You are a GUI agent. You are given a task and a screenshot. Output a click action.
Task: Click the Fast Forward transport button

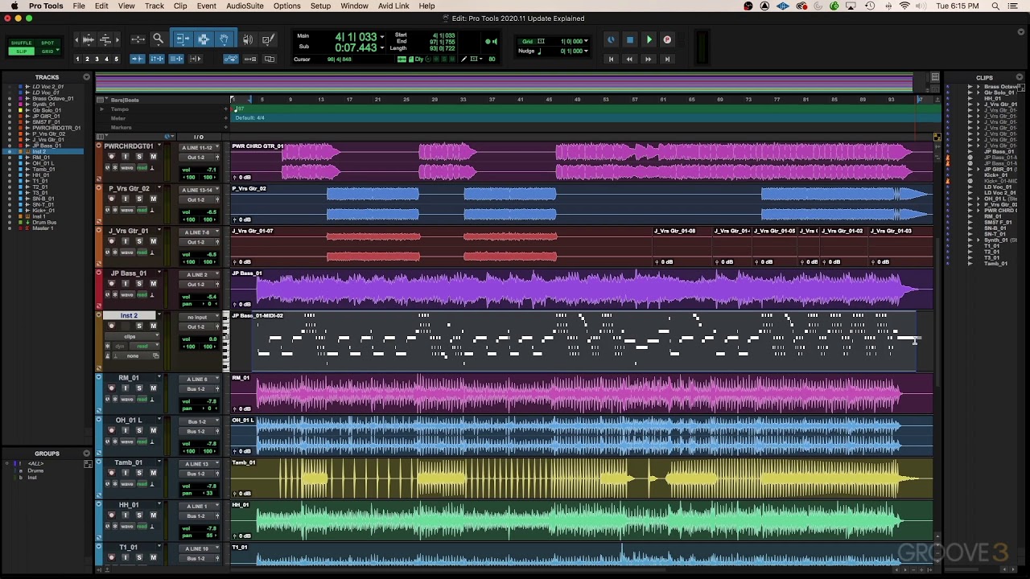[x=648, y=59]
